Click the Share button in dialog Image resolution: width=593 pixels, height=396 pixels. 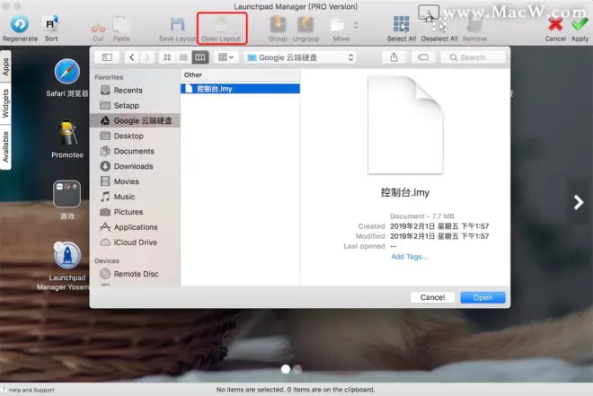click(x=394, y=57)
